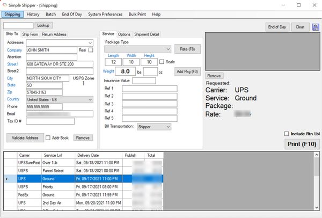This screenshot has width=322, height=218.
Task: Toggle the Resi residential checkbox
Action: click(91, 50)
